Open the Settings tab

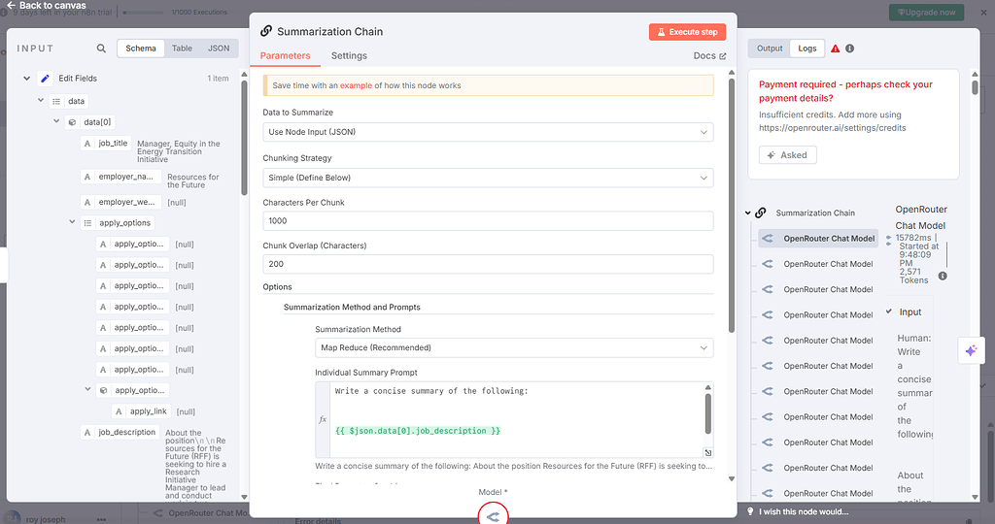coord(349,55)
